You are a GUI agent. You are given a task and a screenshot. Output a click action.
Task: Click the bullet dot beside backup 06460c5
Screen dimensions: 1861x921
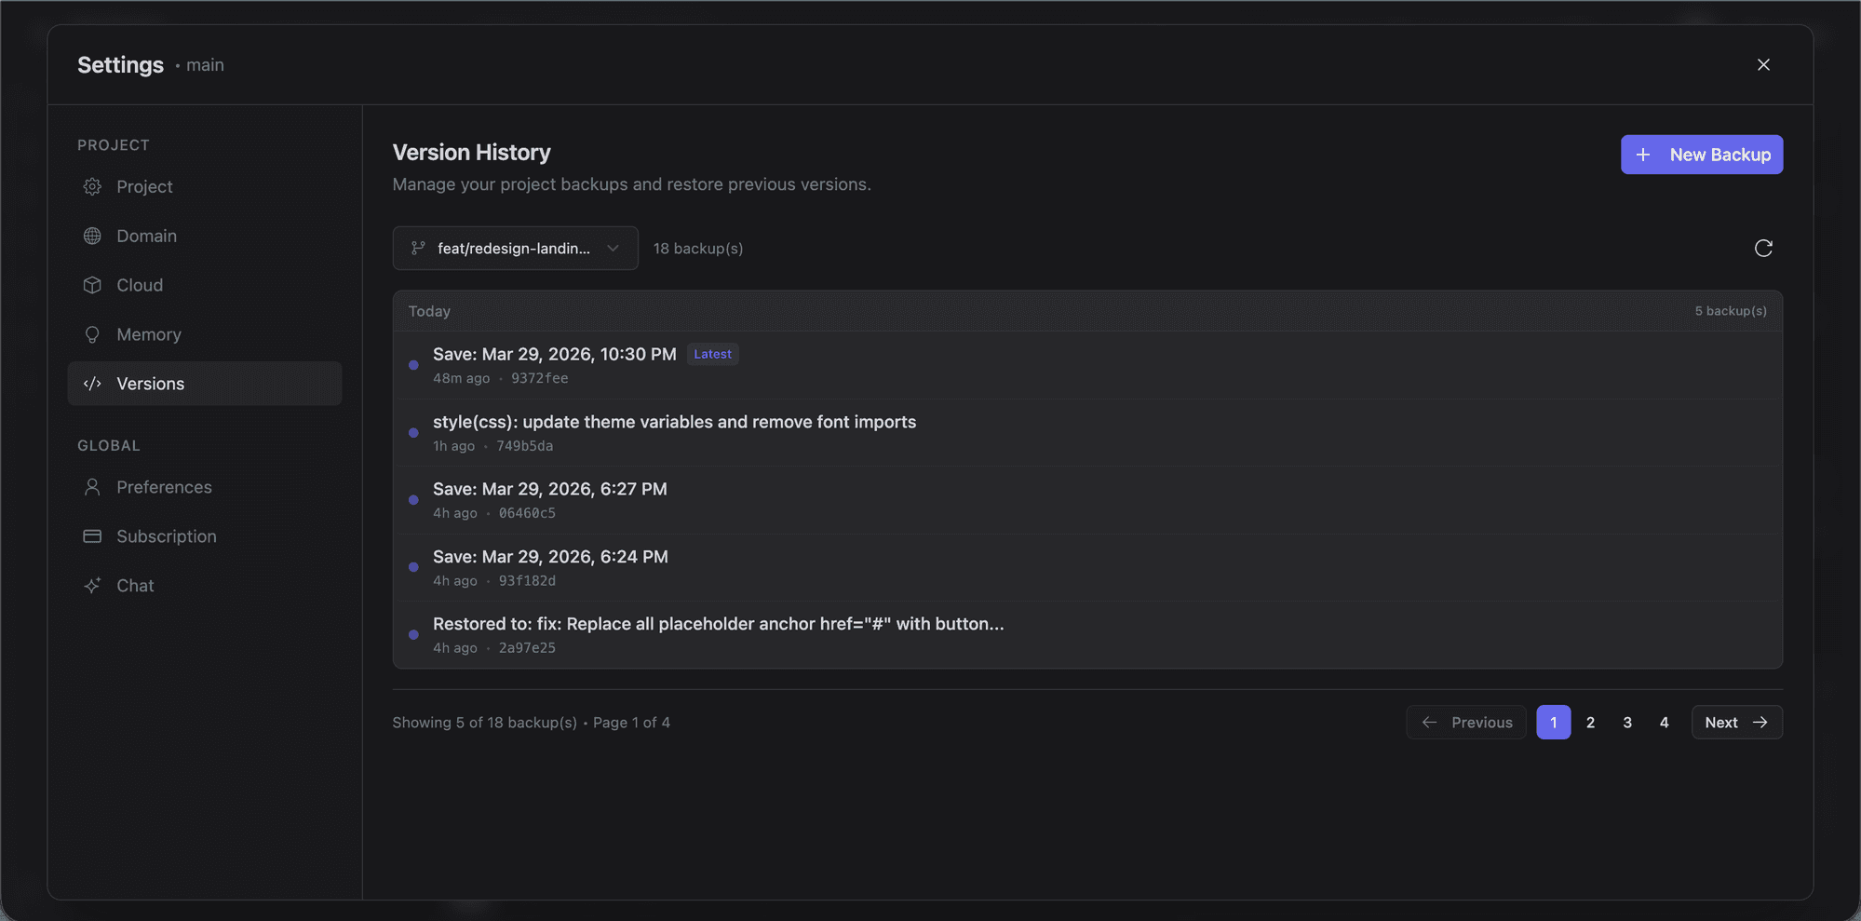[413, 500]
